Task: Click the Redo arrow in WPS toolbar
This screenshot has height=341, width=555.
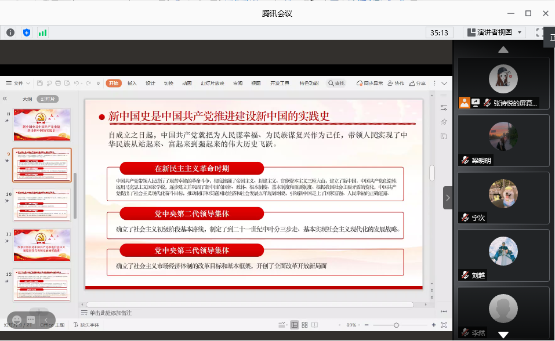Action: point(89,83)
